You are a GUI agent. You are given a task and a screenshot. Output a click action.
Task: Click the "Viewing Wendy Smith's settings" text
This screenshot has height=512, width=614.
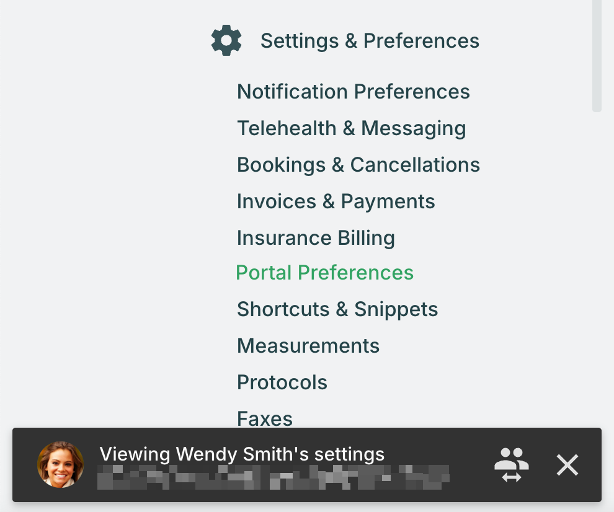click(242, 454)
